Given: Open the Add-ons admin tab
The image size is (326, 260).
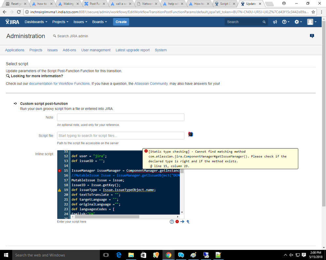Looking at the screenshot, I should click(x=70, y=50).
